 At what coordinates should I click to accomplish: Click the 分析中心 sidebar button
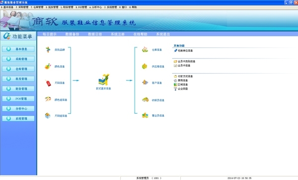(x=18, y=108)
